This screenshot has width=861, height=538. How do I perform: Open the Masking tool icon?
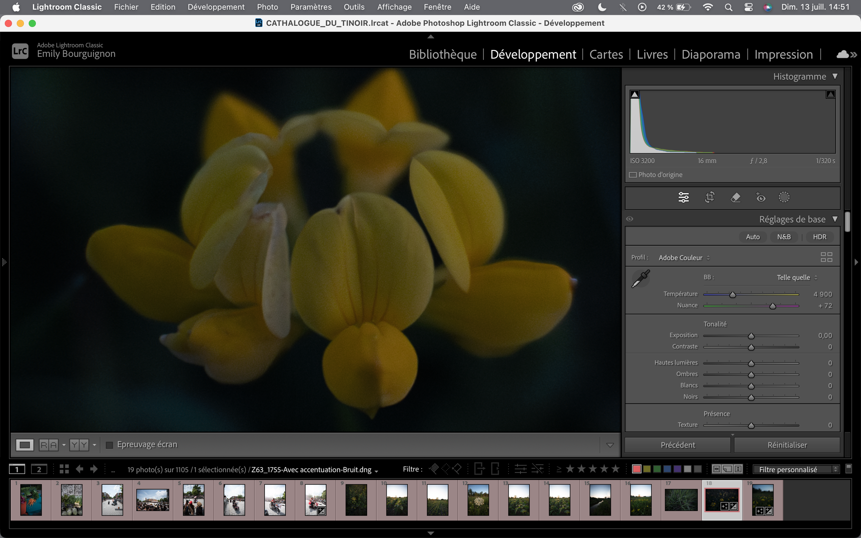pyautogui.click(x=784, y=197)
